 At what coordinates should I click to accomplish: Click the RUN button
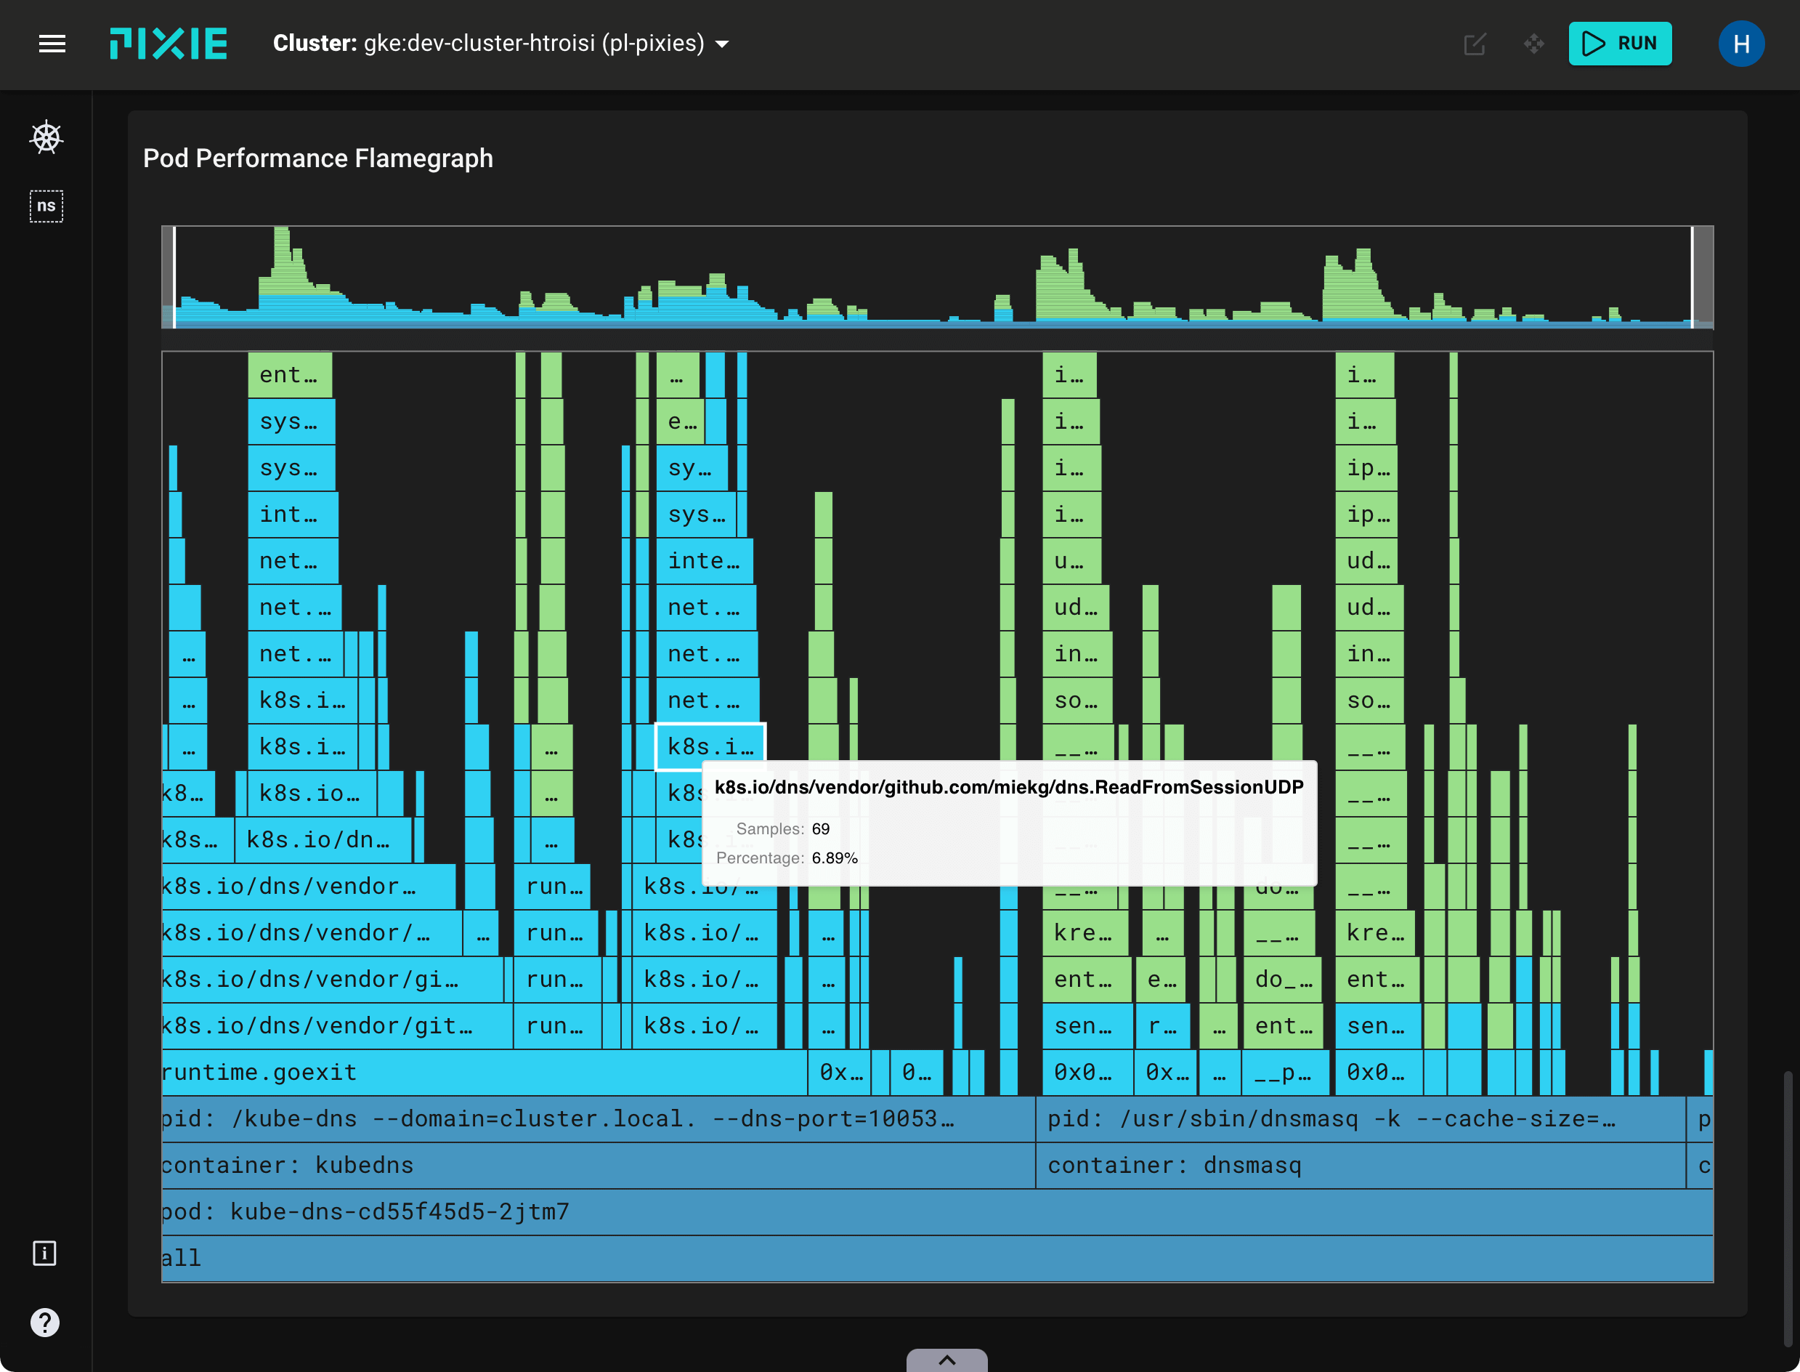1620,44
